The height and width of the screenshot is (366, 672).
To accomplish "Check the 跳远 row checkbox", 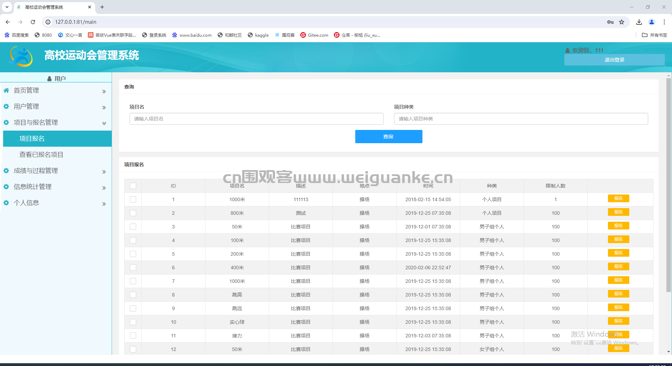I will [133, 308].
